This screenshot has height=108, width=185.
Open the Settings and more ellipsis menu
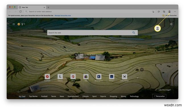[175, 12]
